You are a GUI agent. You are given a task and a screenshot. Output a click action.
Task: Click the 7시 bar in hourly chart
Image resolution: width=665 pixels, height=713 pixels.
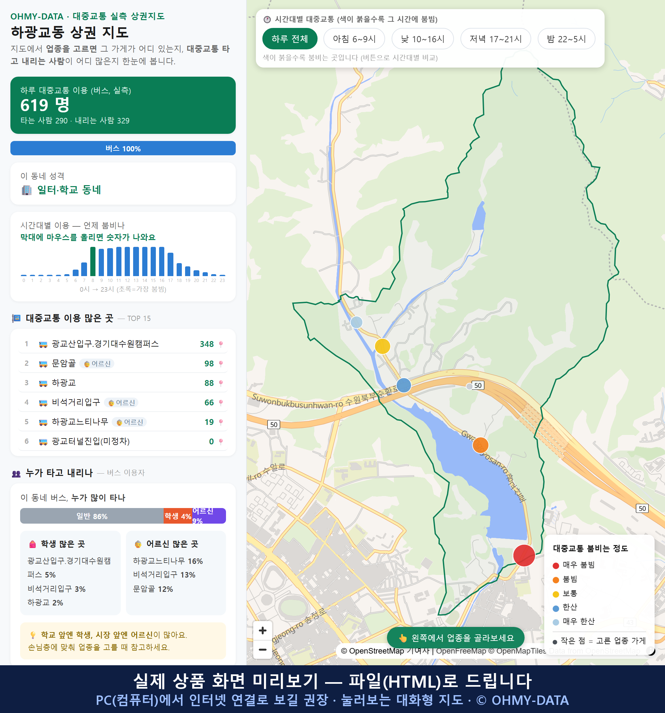coord(84,269)
